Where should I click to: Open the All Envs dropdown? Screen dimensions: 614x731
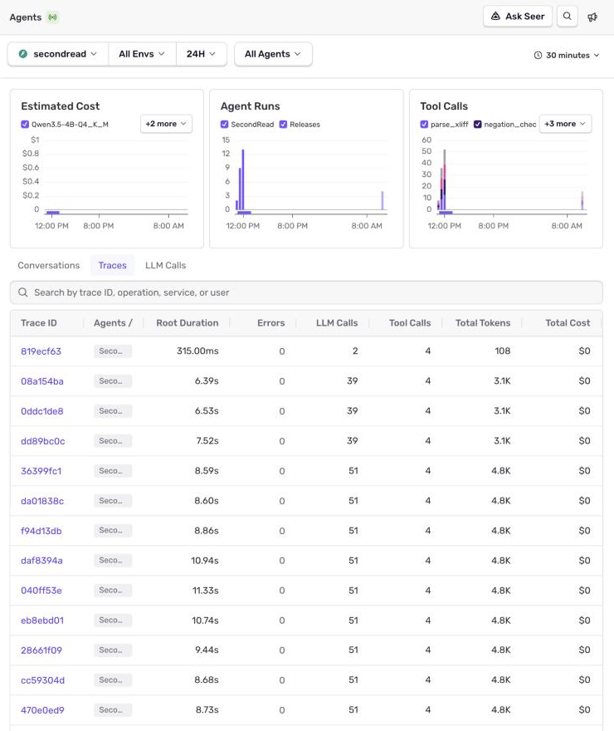[x=142, y=54]
